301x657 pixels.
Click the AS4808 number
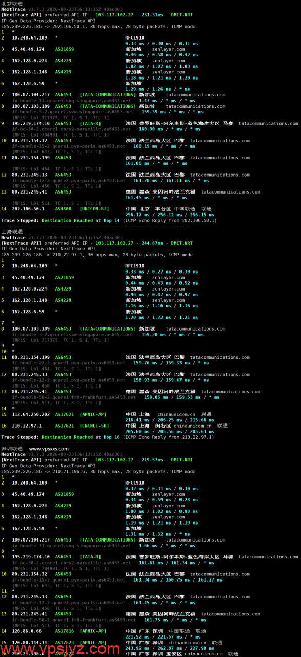(x=63, y=209)
